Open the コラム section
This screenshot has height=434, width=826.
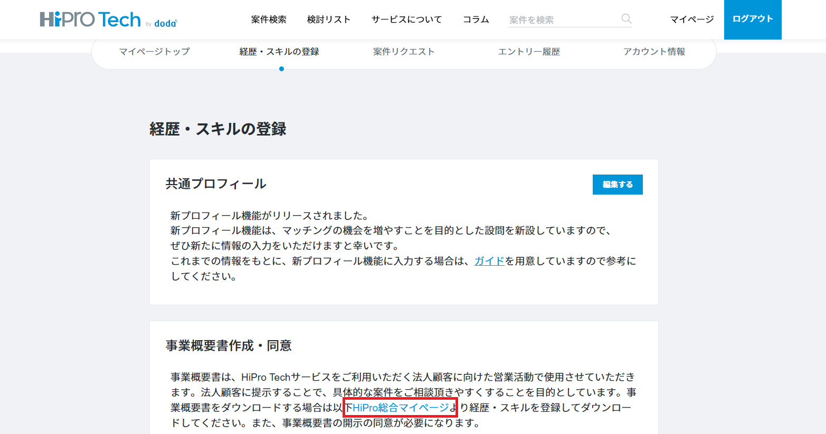[475, 19]
